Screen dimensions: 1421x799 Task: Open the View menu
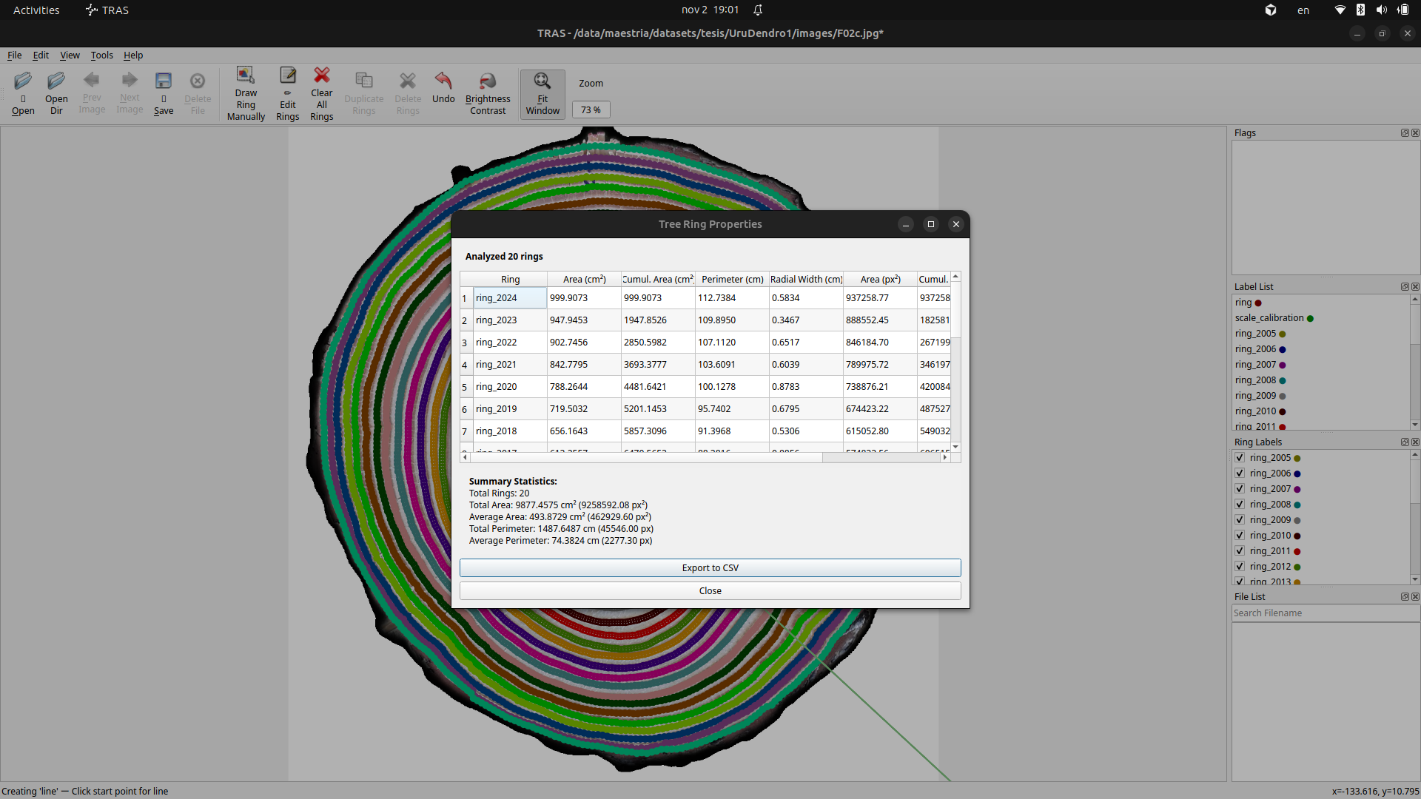69,55
